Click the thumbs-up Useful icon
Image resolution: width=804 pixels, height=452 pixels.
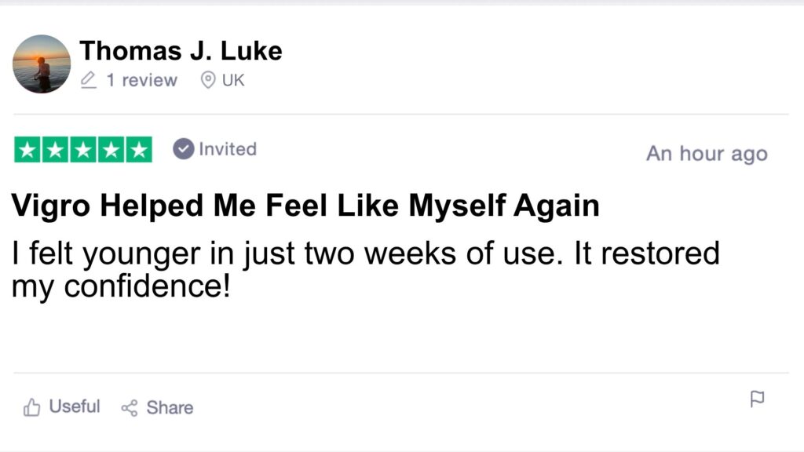(x=32, y=407)
